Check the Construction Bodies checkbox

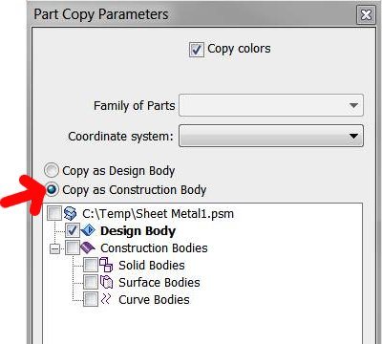tap(73, 247)
